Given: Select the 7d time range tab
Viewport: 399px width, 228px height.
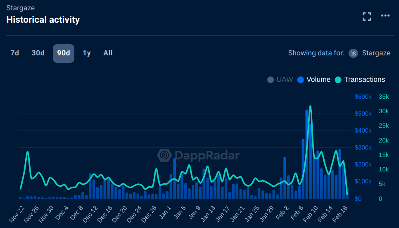Looking at the screenshot, I should click(15, 53).
